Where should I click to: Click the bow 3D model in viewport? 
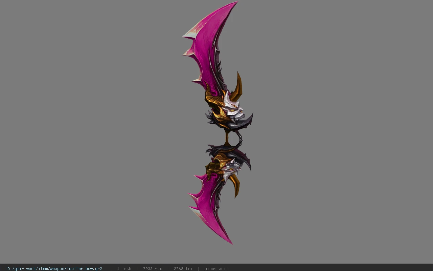[218, 123]
